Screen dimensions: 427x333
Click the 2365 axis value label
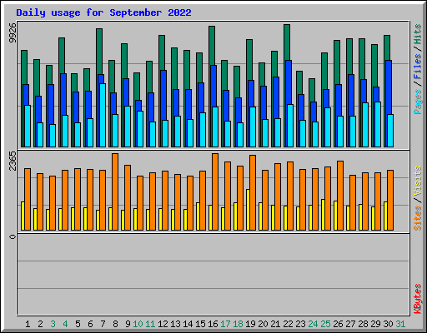tap(13, 161)
